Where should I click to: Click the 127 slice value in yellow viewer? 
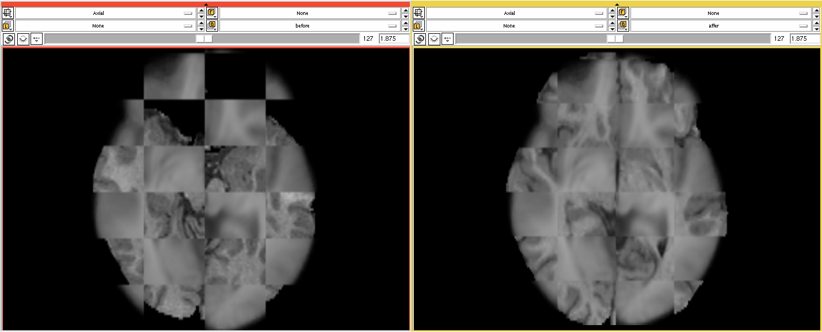(779, 38)
